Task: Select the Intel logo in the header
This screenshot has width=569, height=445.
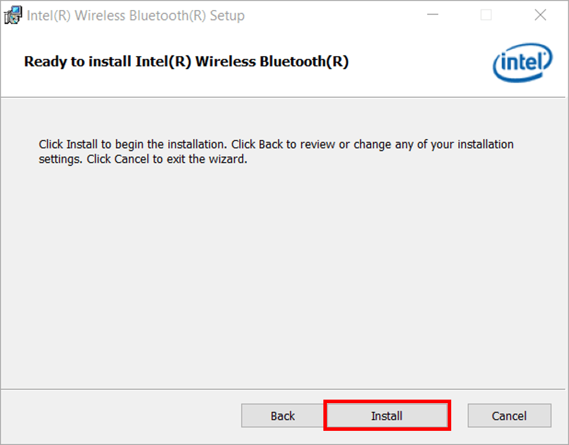Action: pyautogui.click(x=522, y=62)
